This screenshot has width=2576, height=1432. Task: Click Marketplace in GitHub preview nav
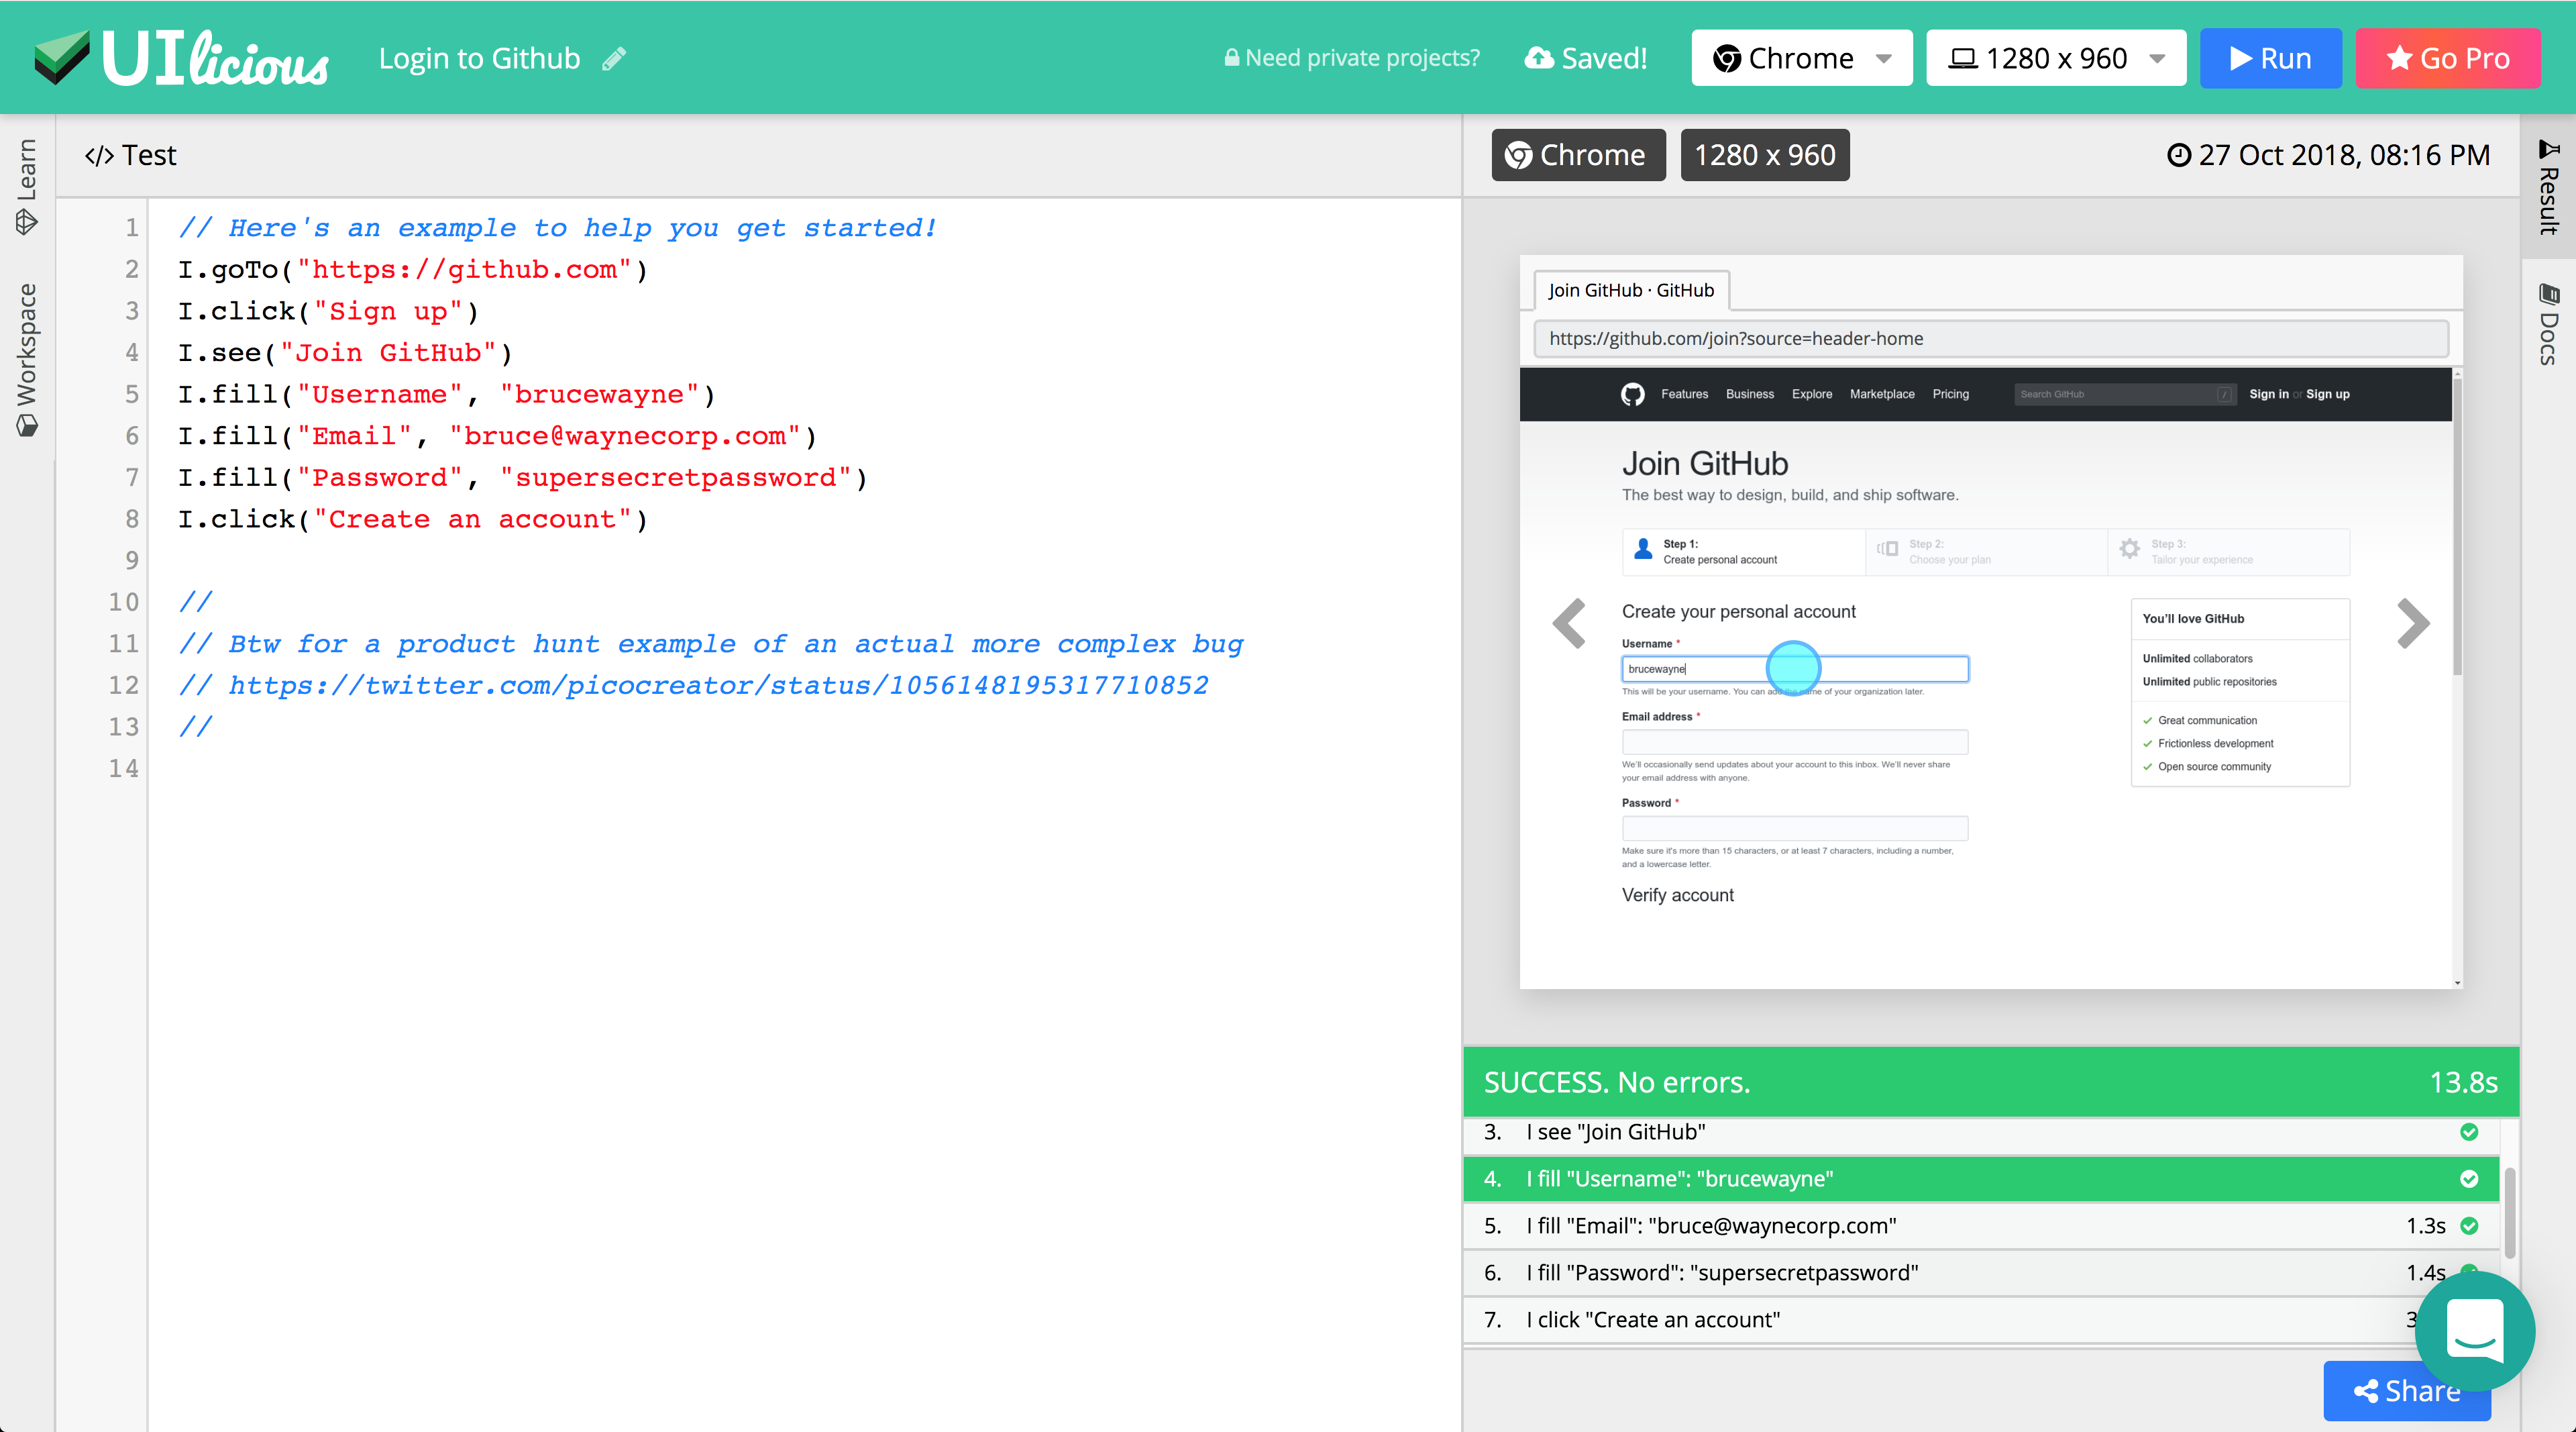[x=1882, y=394]
